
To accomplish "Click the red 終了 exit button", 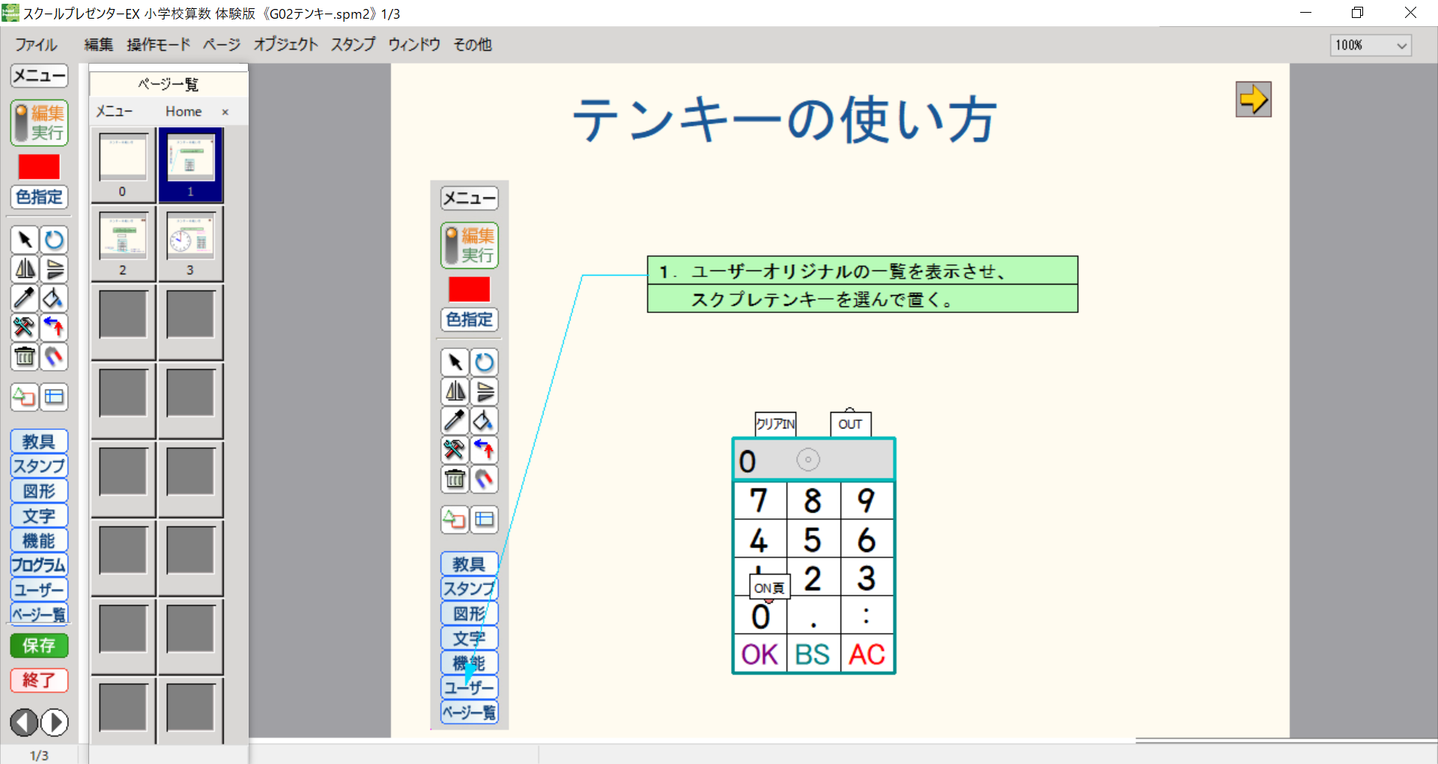I will tap(39, 680).
